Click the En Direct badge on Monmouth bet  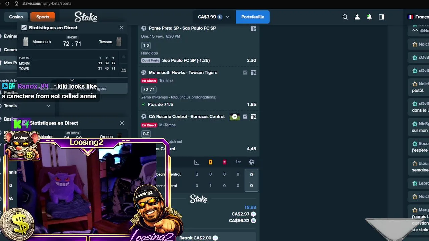tap(149, 81)
